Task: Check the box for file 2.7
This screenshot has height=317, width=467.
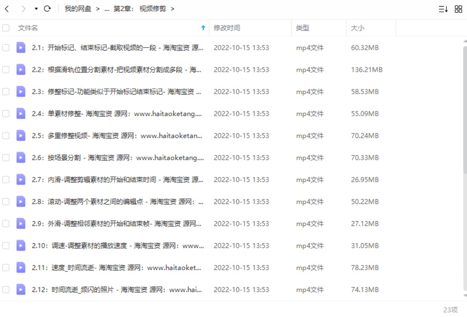Action: coord(6,180)
